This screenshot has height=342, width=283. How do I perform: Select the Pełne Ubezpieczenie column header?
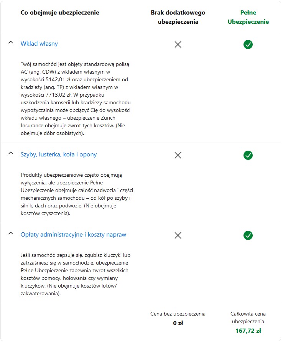[x=248, y=17]
